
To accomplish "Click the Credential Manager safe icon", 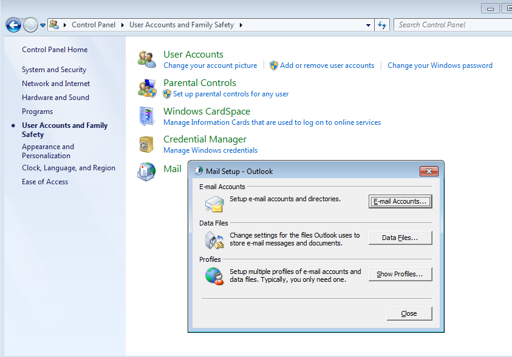I will (x=146, y=144).
